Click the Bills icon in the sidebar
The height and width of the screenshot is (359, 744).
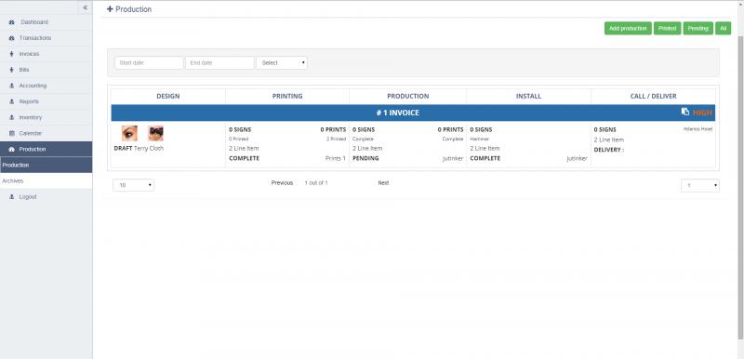click(x=12, y=70)
